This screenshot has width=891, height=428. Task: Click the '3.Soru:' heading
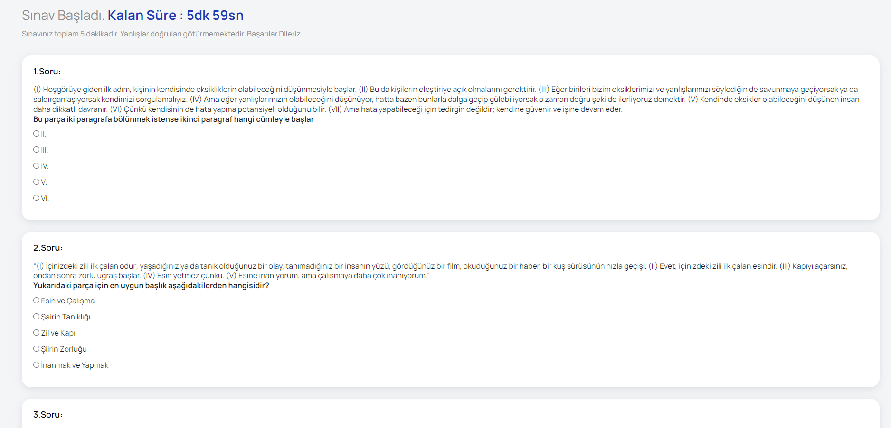click(x=48, y=415)
